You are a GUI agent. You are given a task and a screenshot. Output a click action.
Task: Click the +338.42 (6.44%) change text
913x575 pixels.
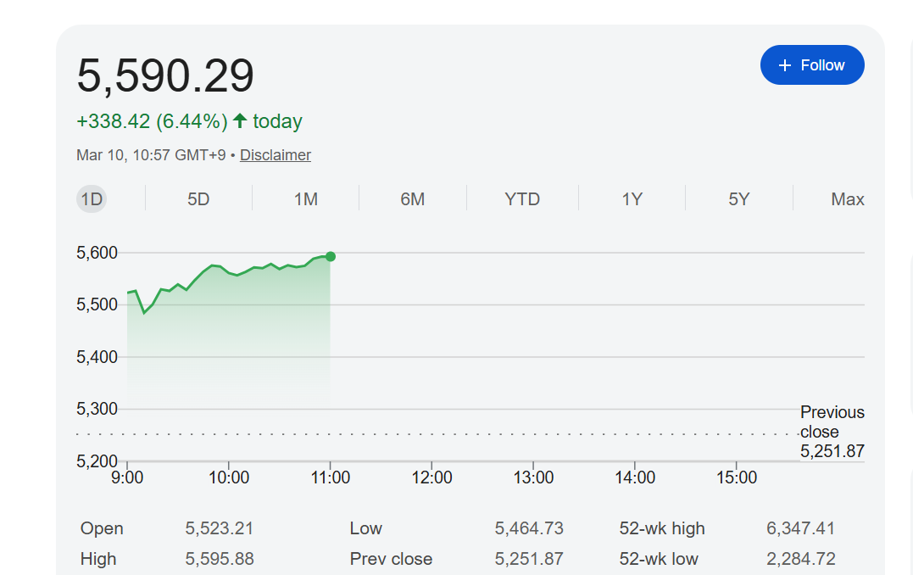point(152,121)
